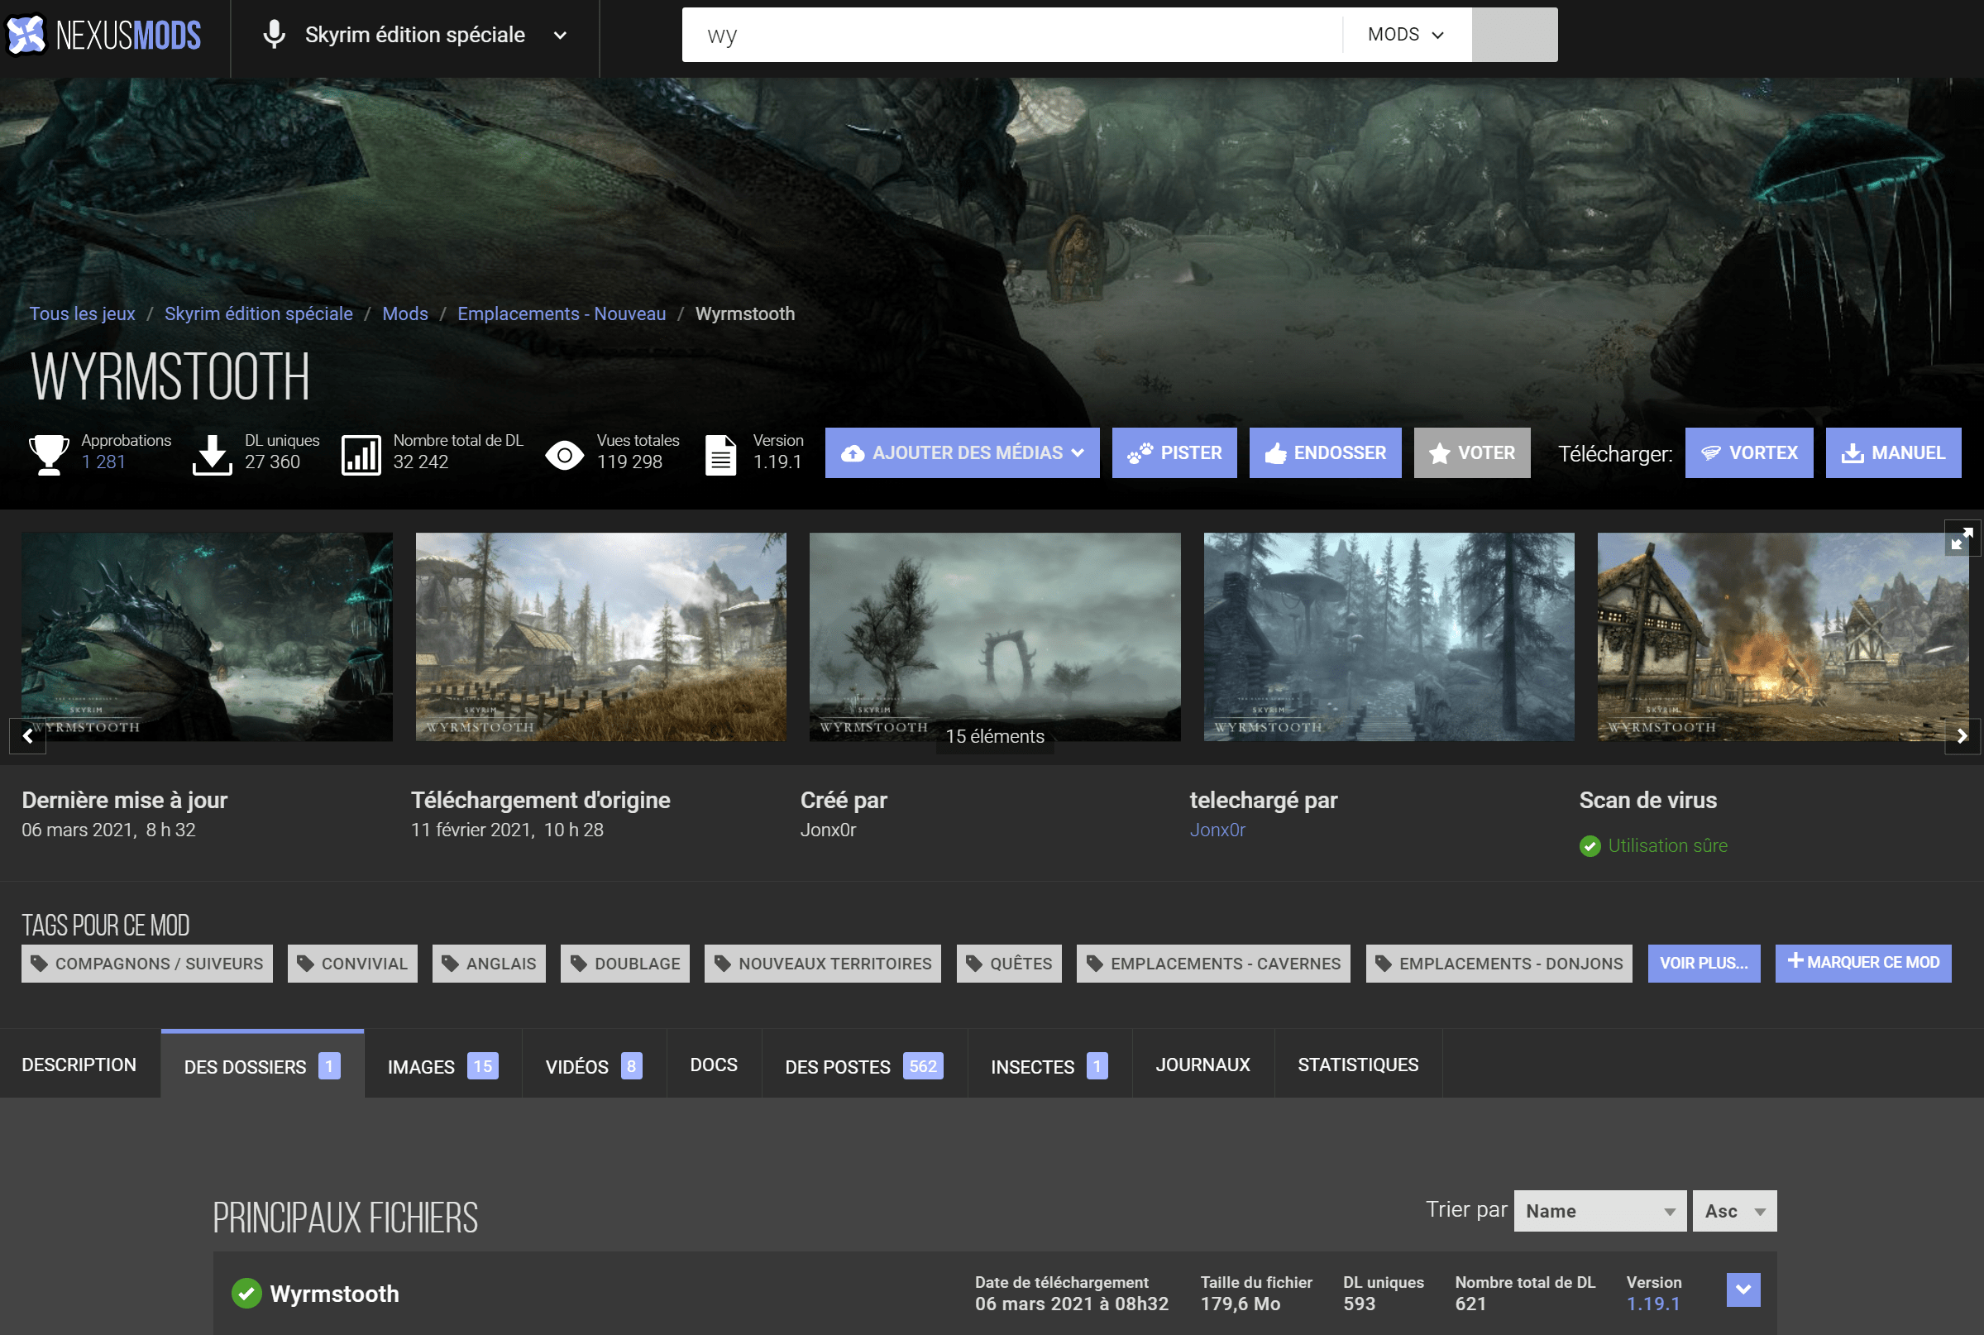Click the grey search submit button
The image size is (1984, 1335).
1515,35
